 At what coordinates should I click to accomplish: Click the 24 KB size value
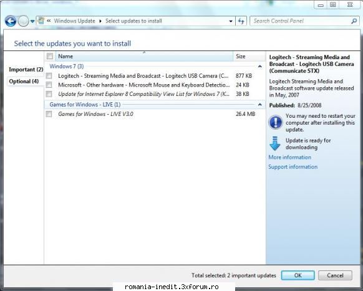(x=243, y=85)
